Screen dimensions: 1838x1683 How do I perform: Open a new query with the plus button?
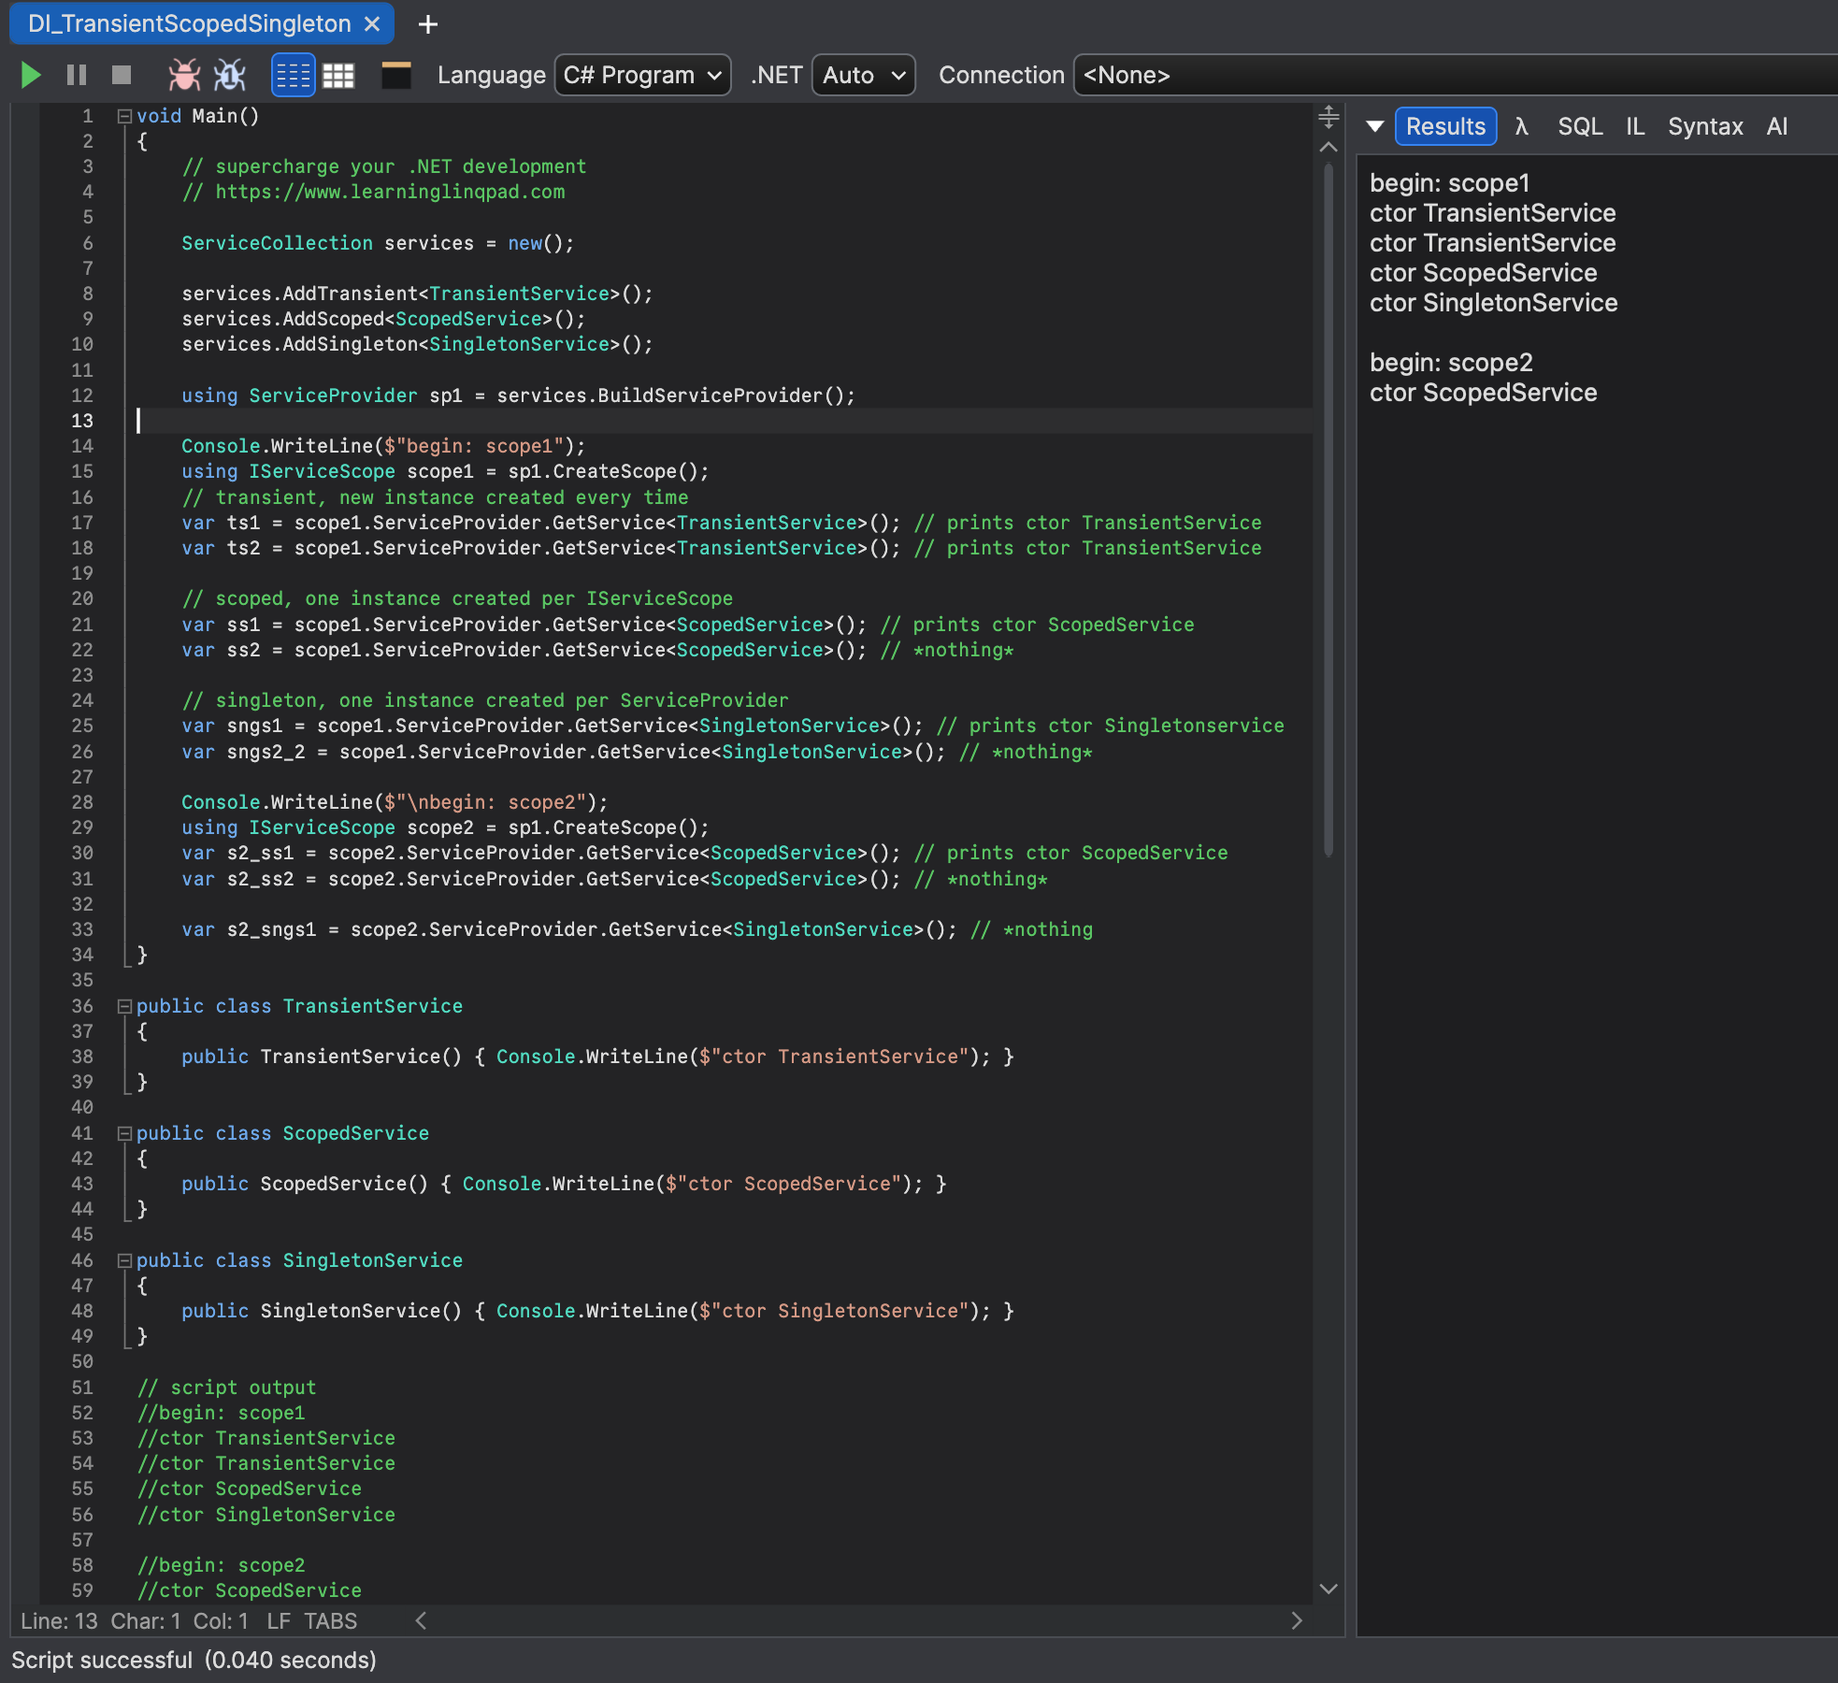(x=427, y=24)
